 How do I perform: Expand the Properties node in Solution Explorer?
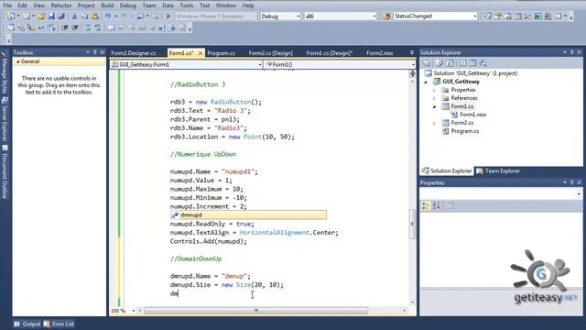(434, 90)
